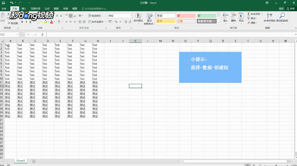
Task: Switch to the 数据 (Data) tab
Action: (x=56, y=9)
